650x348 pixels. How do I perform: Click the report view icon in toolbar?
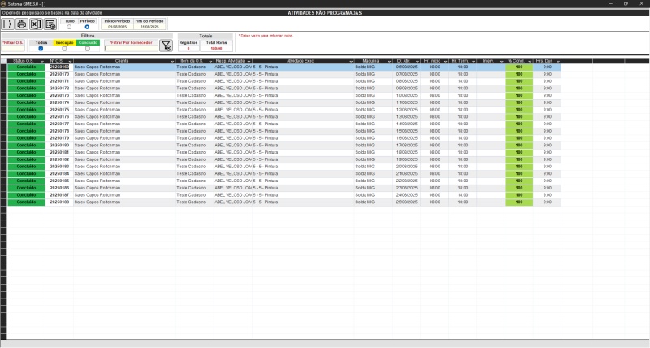(50, 24)
